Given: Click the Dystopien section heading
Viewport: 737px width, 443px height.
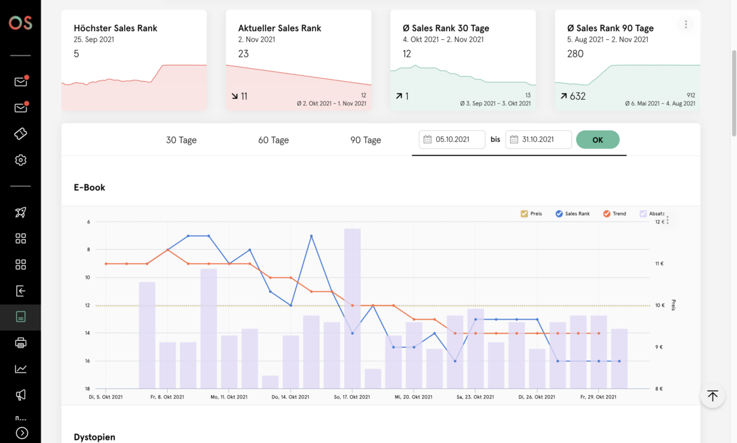Looking at the screenshot, I should pyautogui.click(x=95, y=437).
